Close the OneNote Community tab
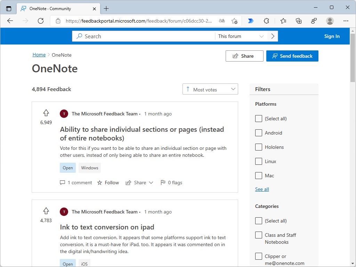Screen dimensions: 356x267 tap(95, 9)
